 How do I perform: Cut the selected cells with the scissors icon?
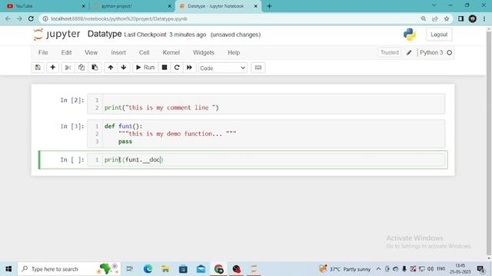68,67
